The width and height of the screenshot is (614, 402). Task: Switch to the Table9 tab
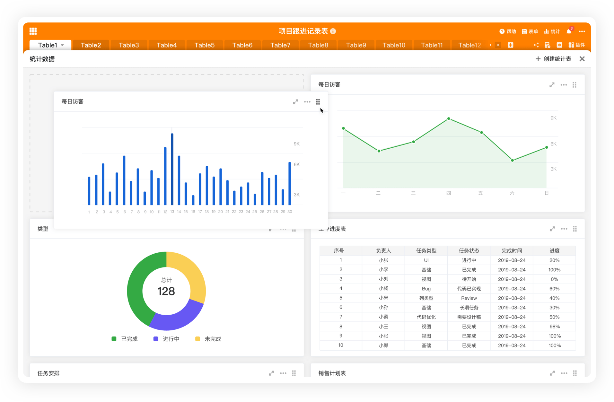(x=356, y=45)
